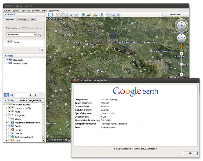Record a tour with the camera icon
This screenshot has height=161, width=203.
(77, 14)
